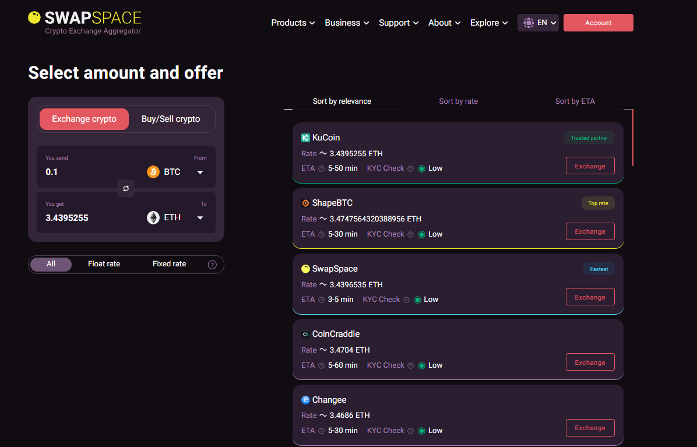Click the Ethereum coin icon
The width and height of the screenshot is (697, 447).
pyautogui.click(x=153, y=218)
